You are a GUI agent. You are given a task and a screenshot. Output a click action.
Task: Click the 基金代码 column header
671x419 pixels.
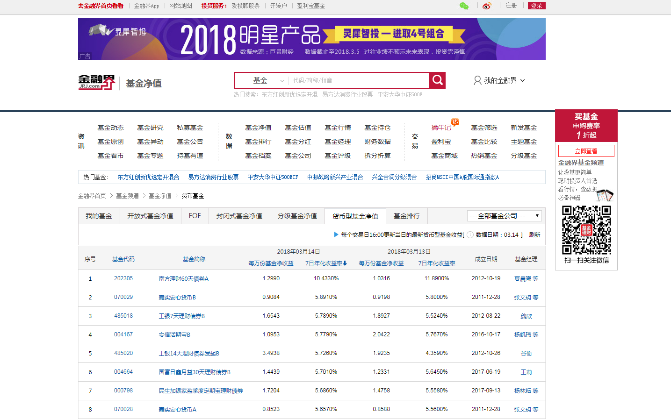pyautogui.click(x=123, y=259)
